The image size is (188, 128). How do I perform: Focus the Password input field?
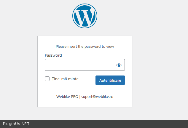pos(79,65)
